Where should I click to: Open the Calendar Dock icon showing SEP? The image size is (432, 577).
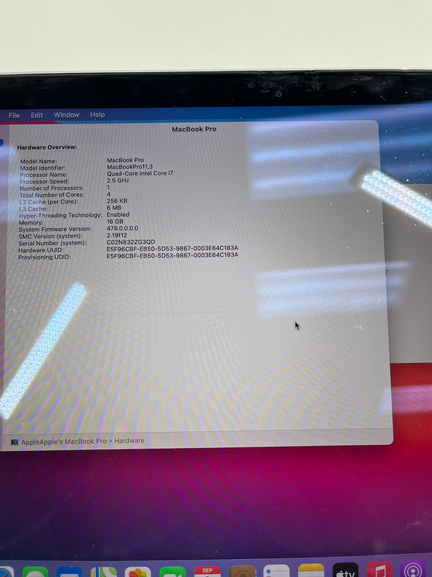pyautogui.click(x=207, y=571)
